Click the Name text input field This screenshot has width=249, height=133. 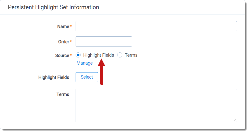(x=156, y=26)
